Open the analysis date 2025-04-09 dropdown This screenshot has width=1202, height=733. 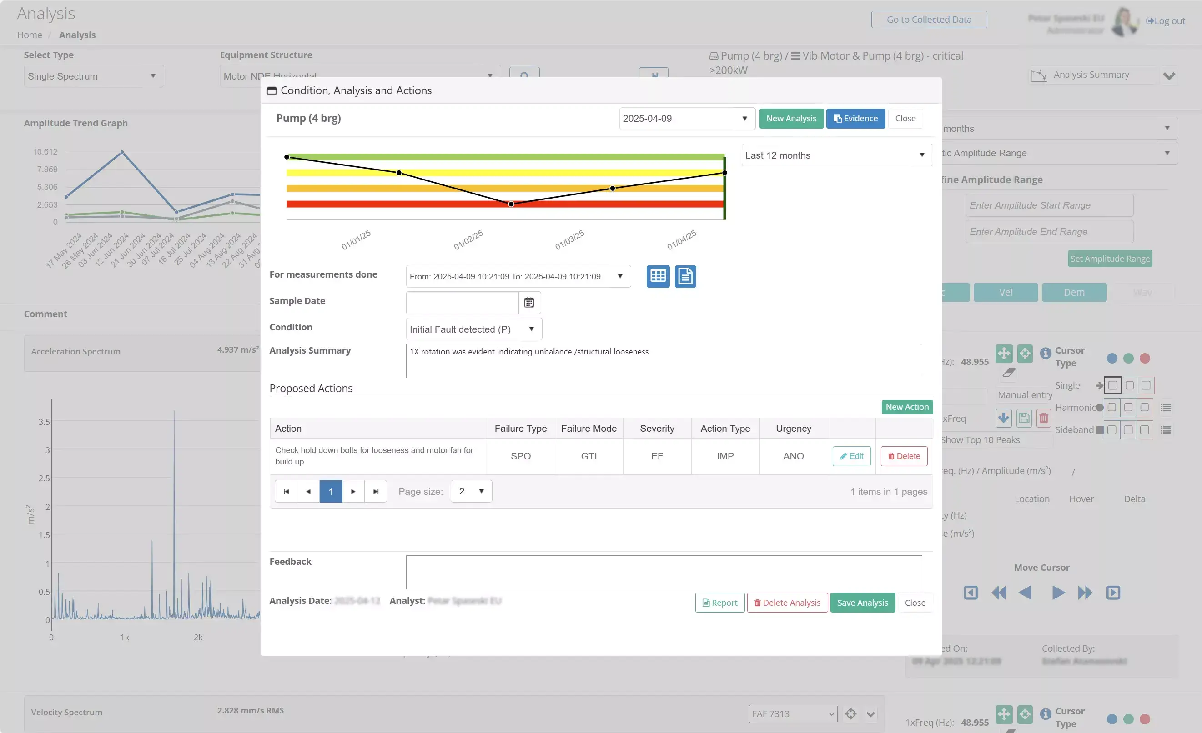pos(687,119)
